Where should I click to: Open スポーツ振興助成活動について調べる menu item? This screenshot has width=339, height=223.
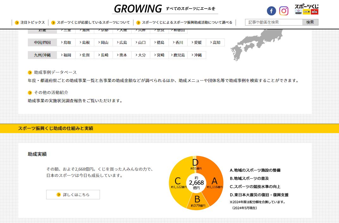(184, 22)
